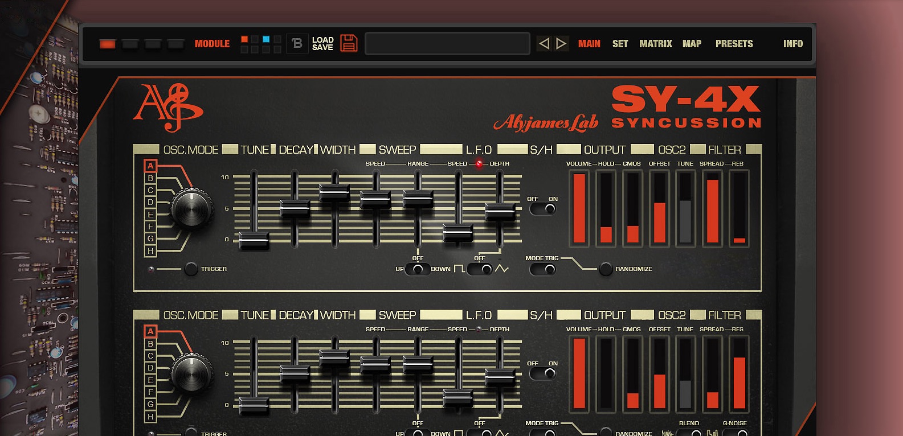Click the LFO rate red LED, top module
The width and height of the screenshot is (903, 436).
tap(479, 164)
